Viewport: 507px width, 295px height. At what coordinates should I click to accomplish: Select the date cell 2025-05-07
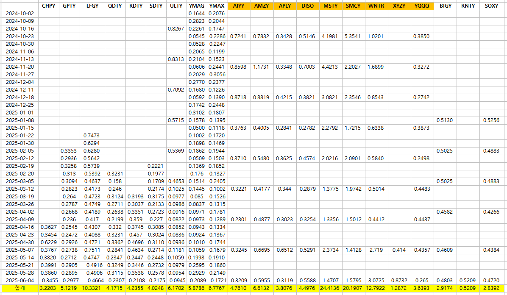pos(20,250)
